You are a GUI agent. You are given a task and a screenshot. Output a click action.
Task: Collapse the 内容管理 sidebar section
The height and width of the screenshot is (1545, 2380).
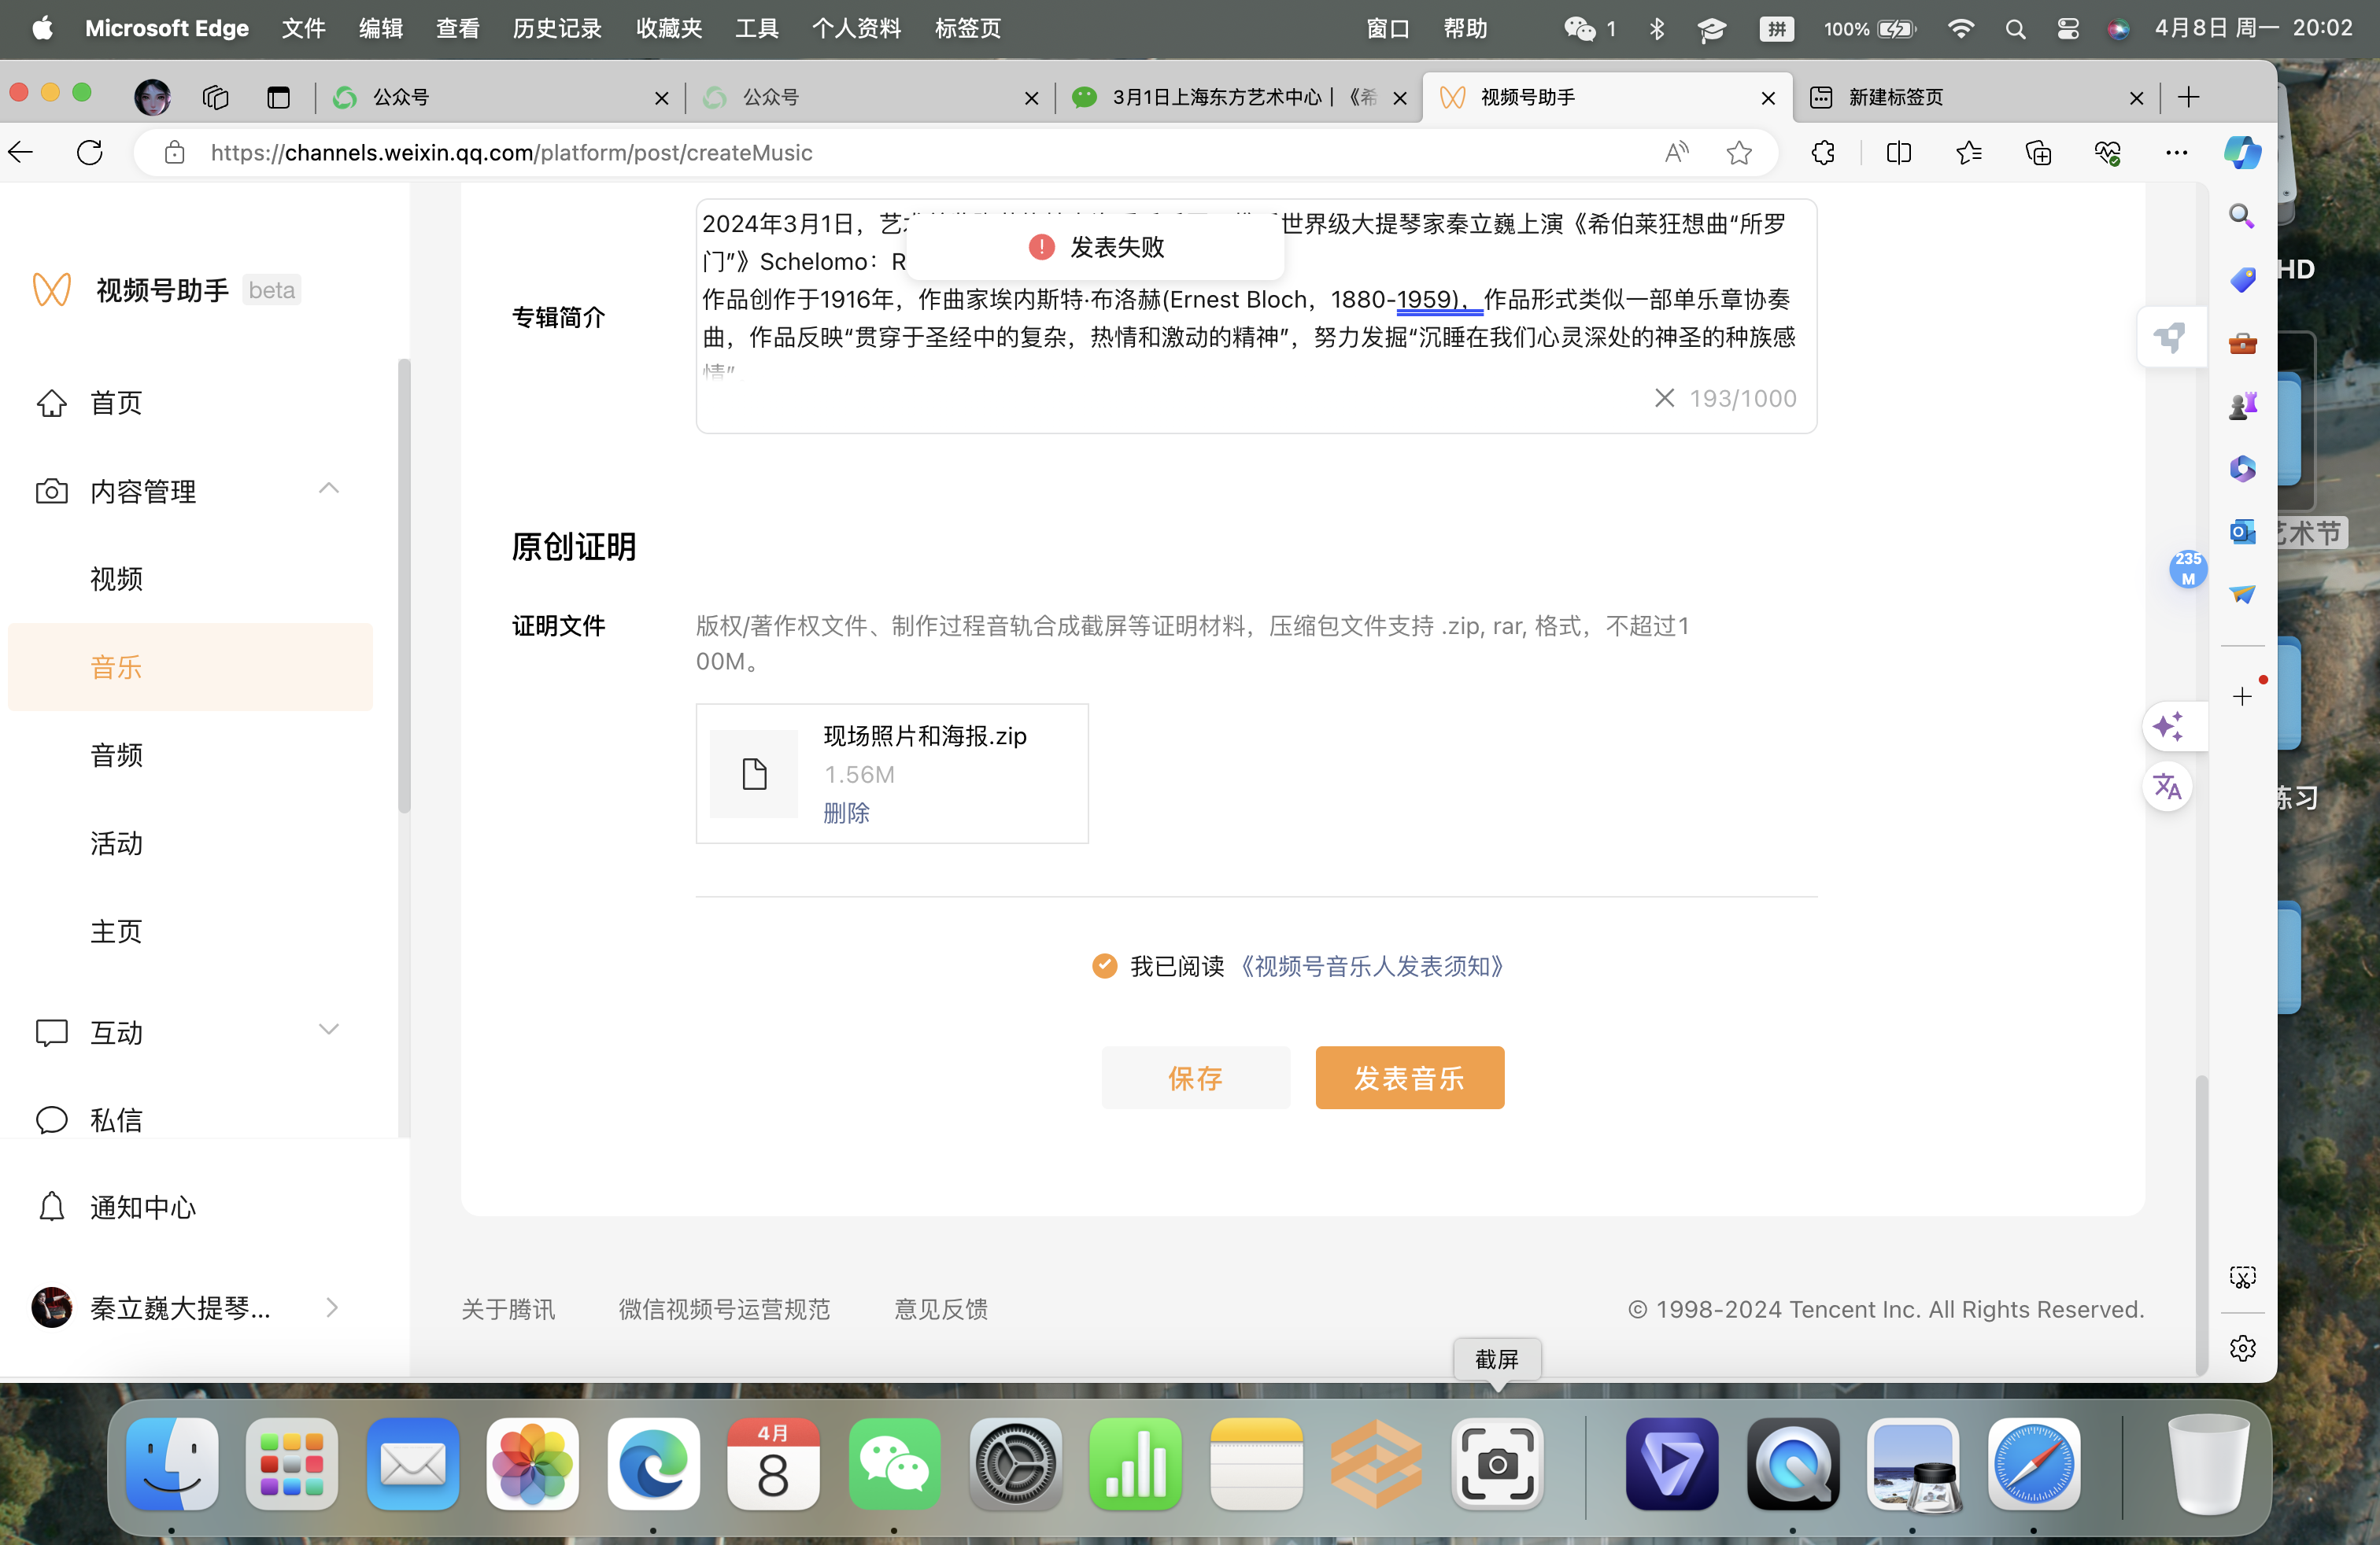(x=328, y=489)
